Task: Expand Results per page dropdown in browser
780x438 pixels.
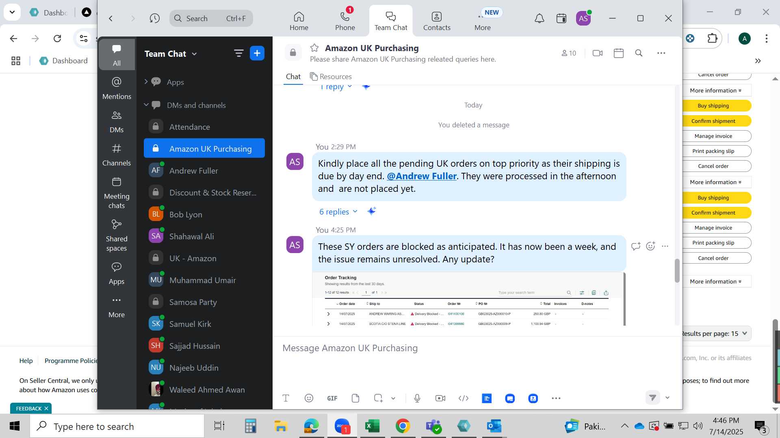Action: [715, 333]
